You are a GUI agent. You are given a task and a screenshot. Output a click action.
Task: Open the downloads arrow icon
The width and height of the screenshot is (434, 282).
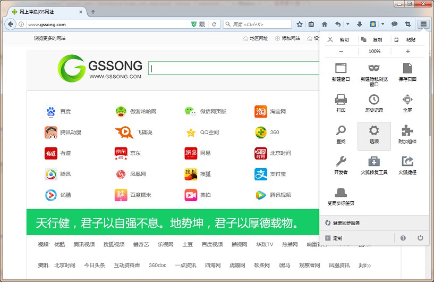pyautogui.click(x=359, y=24)
